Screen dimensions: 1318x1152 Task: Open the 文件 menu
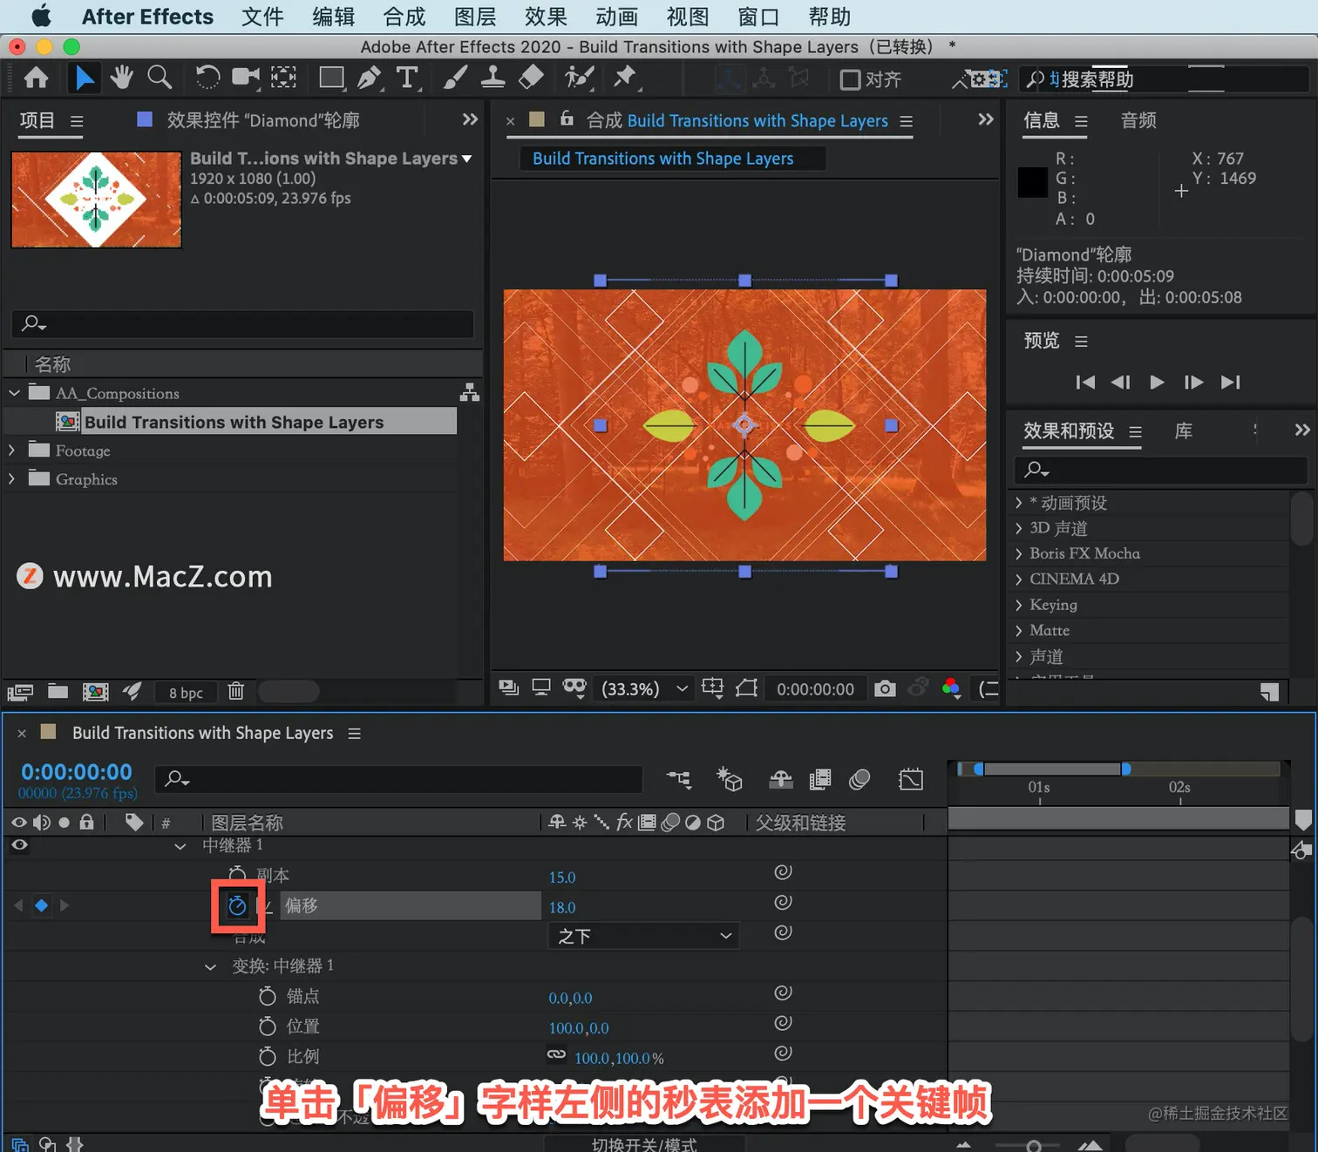[262, 17]
